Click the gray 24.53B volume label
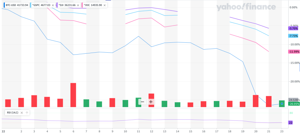The height and width of the screenshot is (135, 300). pyautogui.click(x=293, y=100)
